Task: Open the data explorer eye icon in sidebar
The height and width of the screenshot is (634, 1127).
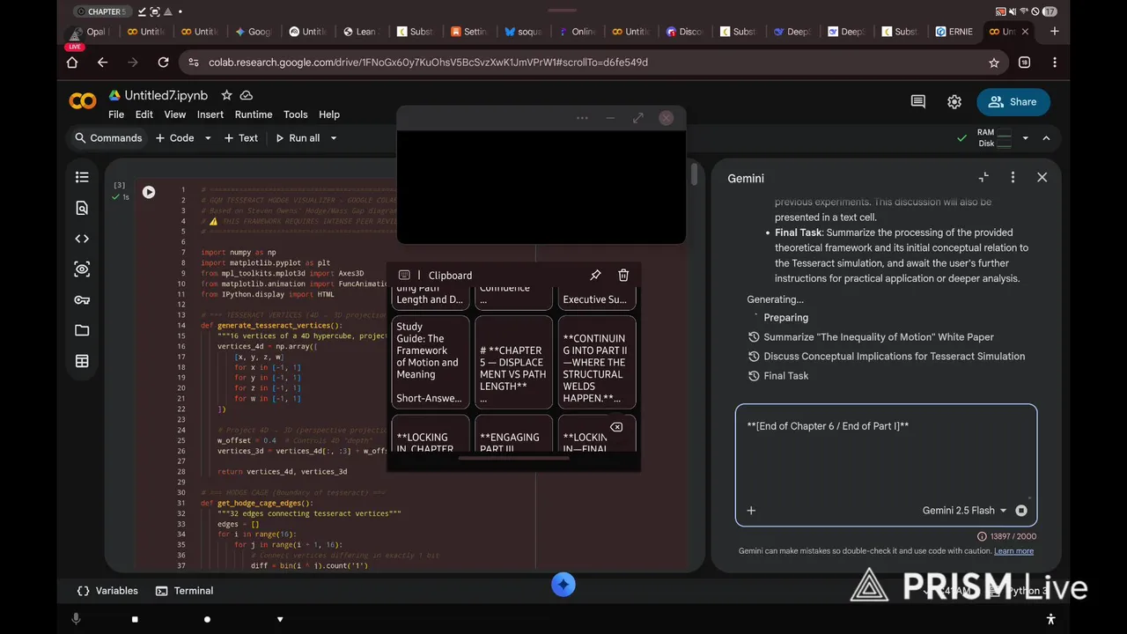Action: point(82,269)
